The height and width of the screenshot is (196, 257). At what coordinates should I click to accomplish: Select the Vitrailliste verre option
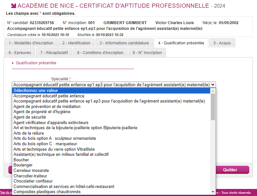(111, 149)
